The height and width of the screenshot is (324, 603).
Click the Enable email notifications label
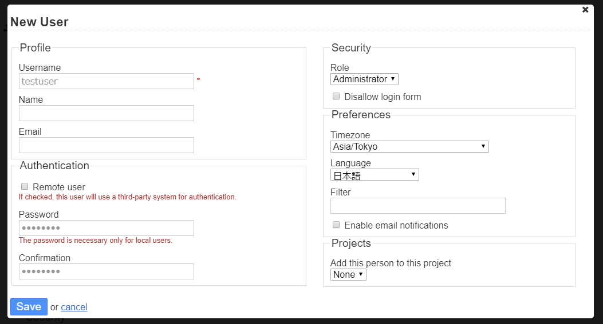click(x=396, y=226)
